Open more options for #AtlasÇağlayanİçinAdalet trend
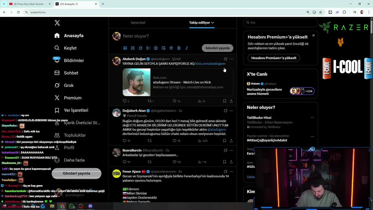Screen dimensions: 373x210 click(x=312, y=136)
